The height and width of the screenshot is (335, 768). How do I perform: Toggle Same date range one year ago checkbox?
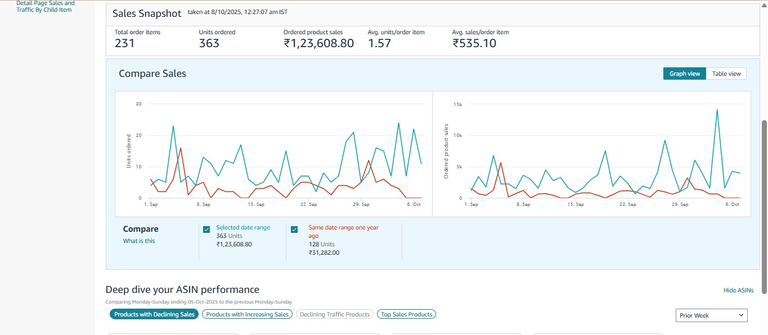point(294,230)
